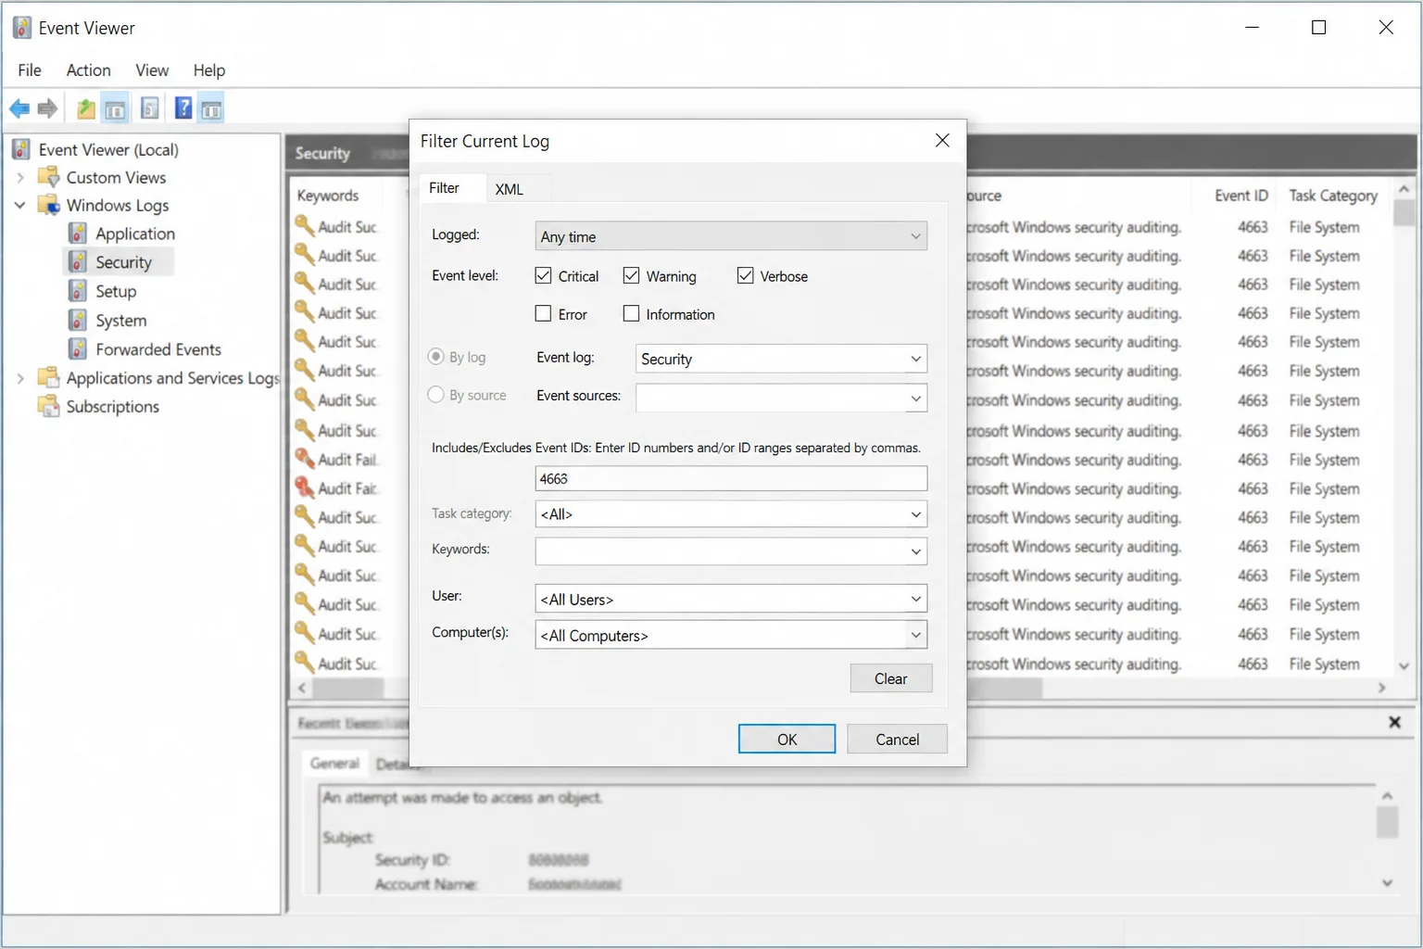Expand Applications and Services Logs node
Viewport: 1423px width, 949px height.
(20, 378)
